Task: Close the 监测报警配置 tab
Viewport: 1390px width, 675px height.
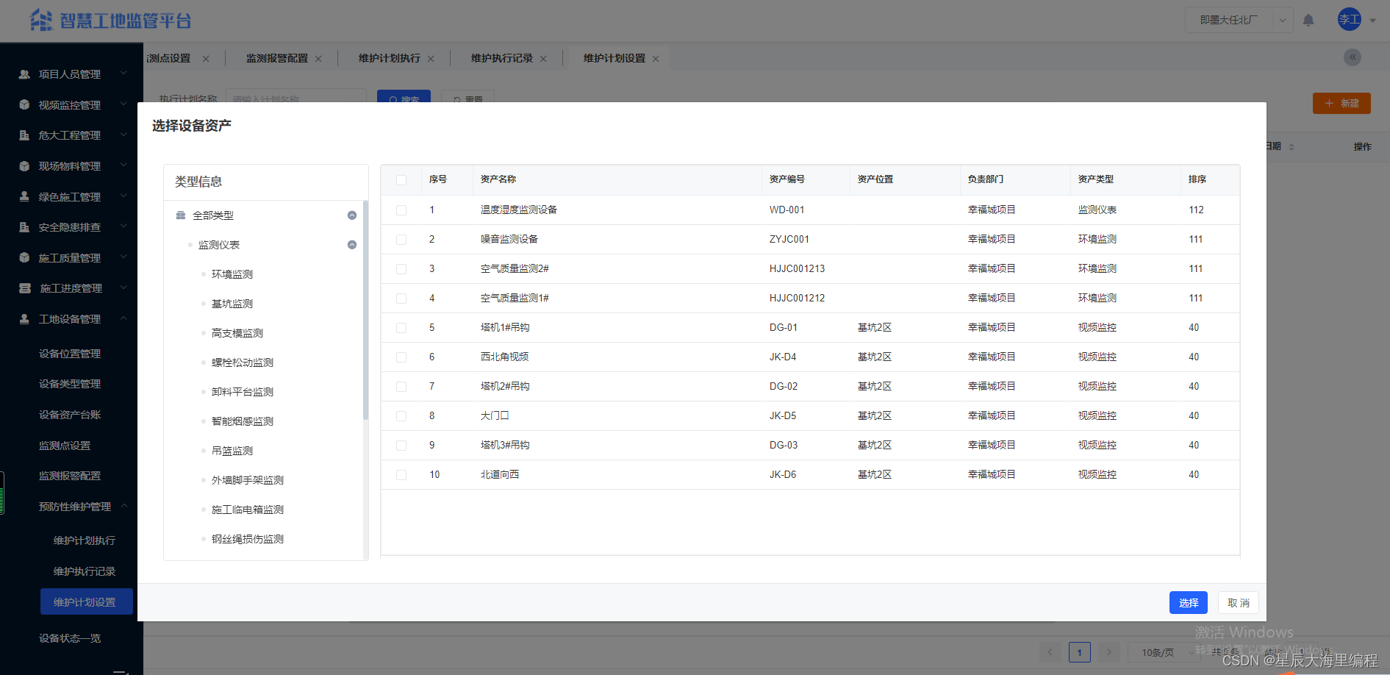Action: point(318,59)
